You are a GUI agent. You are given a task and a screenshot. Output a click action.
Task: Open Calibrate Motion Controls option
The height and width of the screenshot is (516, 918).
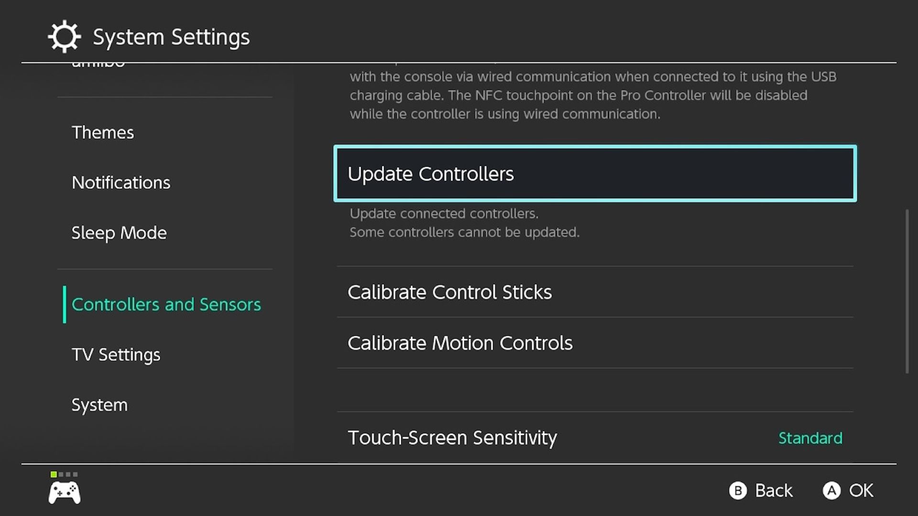[x=459, y=342]
